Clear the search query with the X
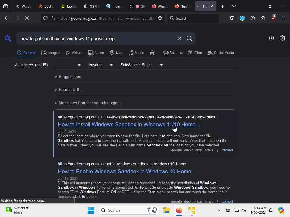This screenshot has width=290, height=217. (180, 38)
